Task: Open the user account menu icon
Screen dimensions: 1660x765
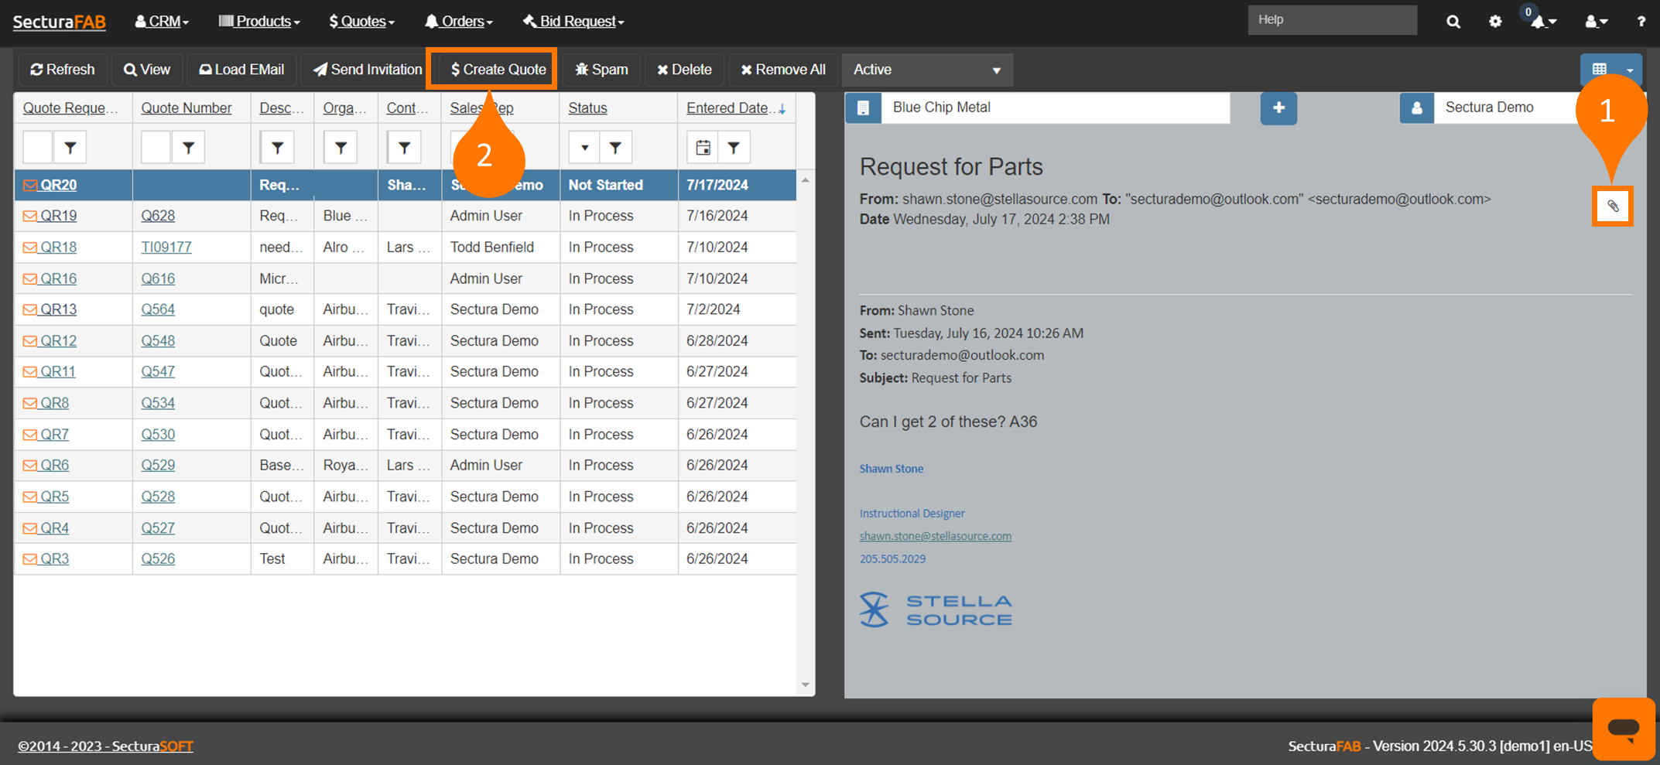Action: point(1596,22)
